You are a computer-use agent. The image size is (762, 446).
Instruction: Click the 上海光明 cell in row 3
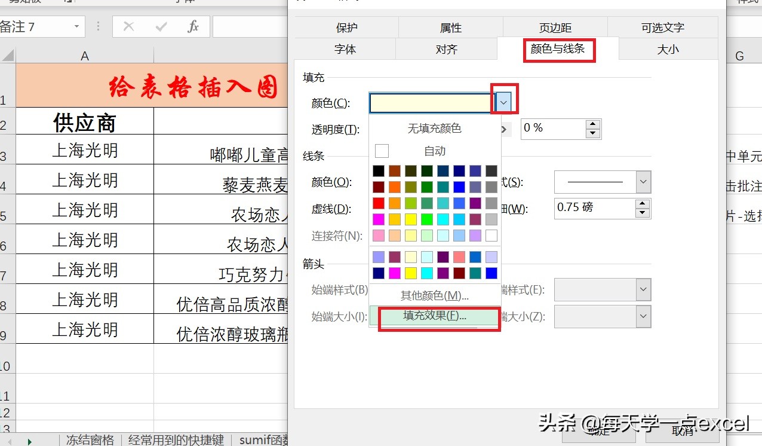coord(85,149)
